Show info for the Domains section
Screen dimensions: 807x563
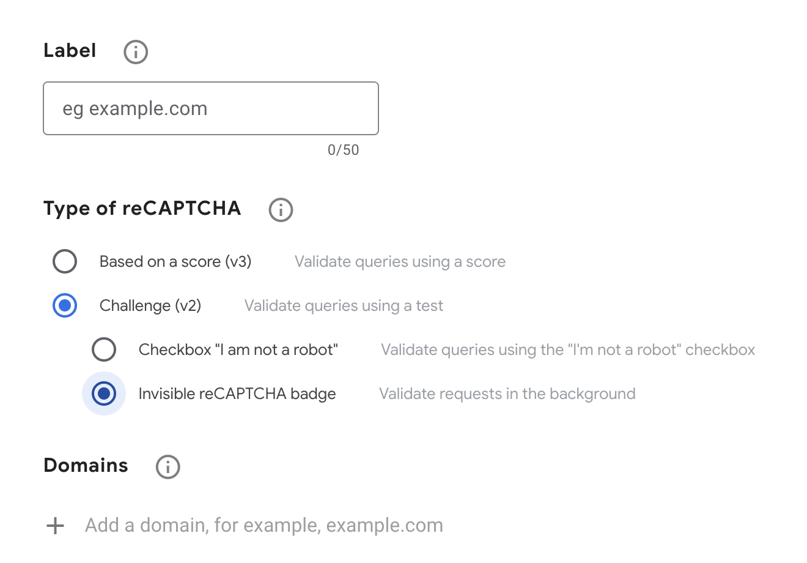[x=168, y=467]
